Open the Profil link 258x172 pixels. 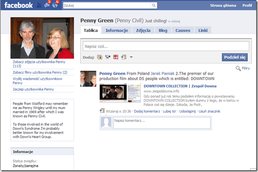coord(247,5)
